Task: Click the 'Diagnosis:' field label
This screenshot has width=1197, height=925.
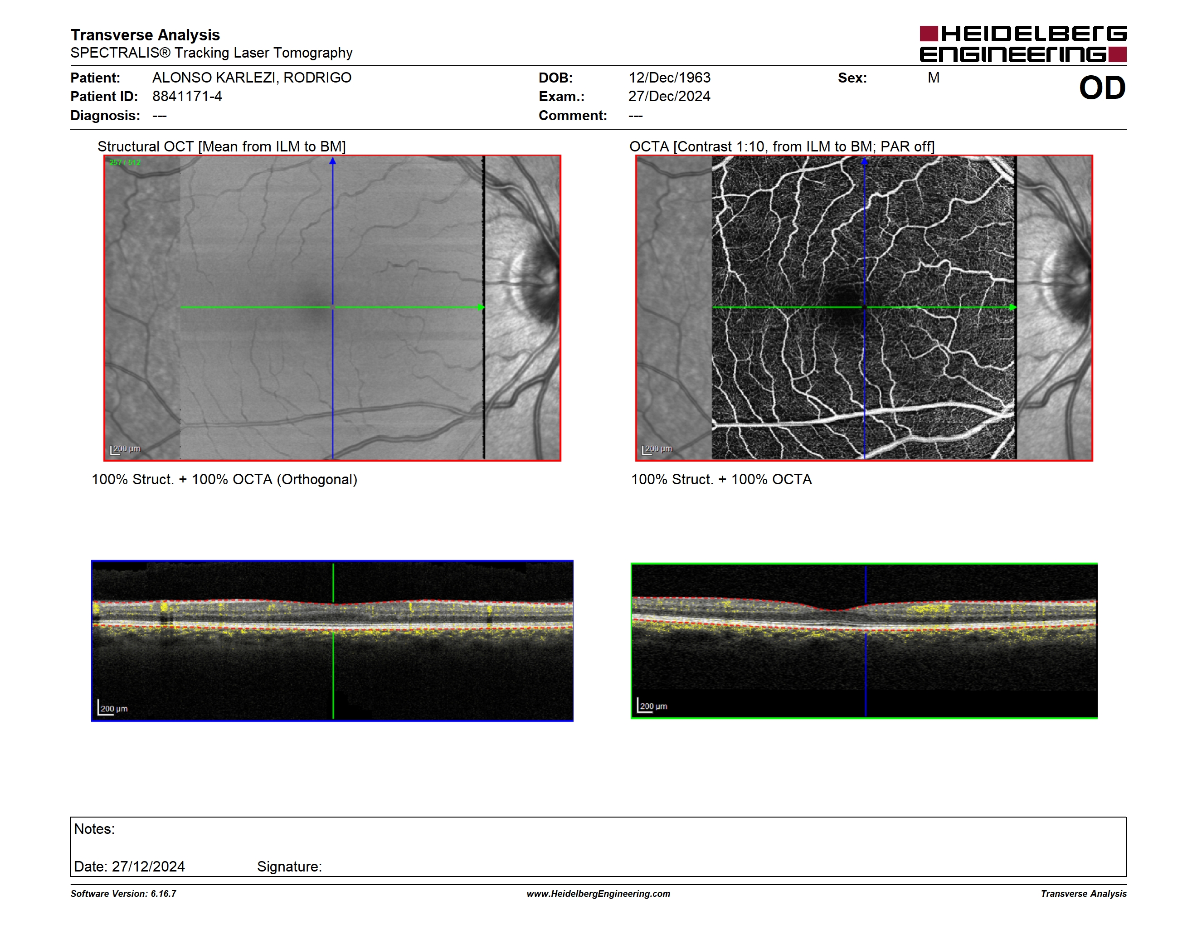Action: (x=105, y=116)
